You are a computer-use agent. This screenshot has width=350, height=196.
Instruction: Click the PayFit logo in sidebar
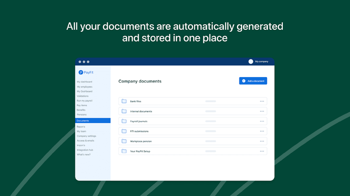coord(86,72)
